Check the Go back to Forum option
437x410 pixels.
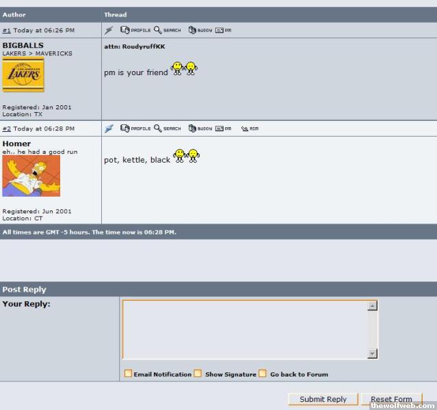click(263, 374)
